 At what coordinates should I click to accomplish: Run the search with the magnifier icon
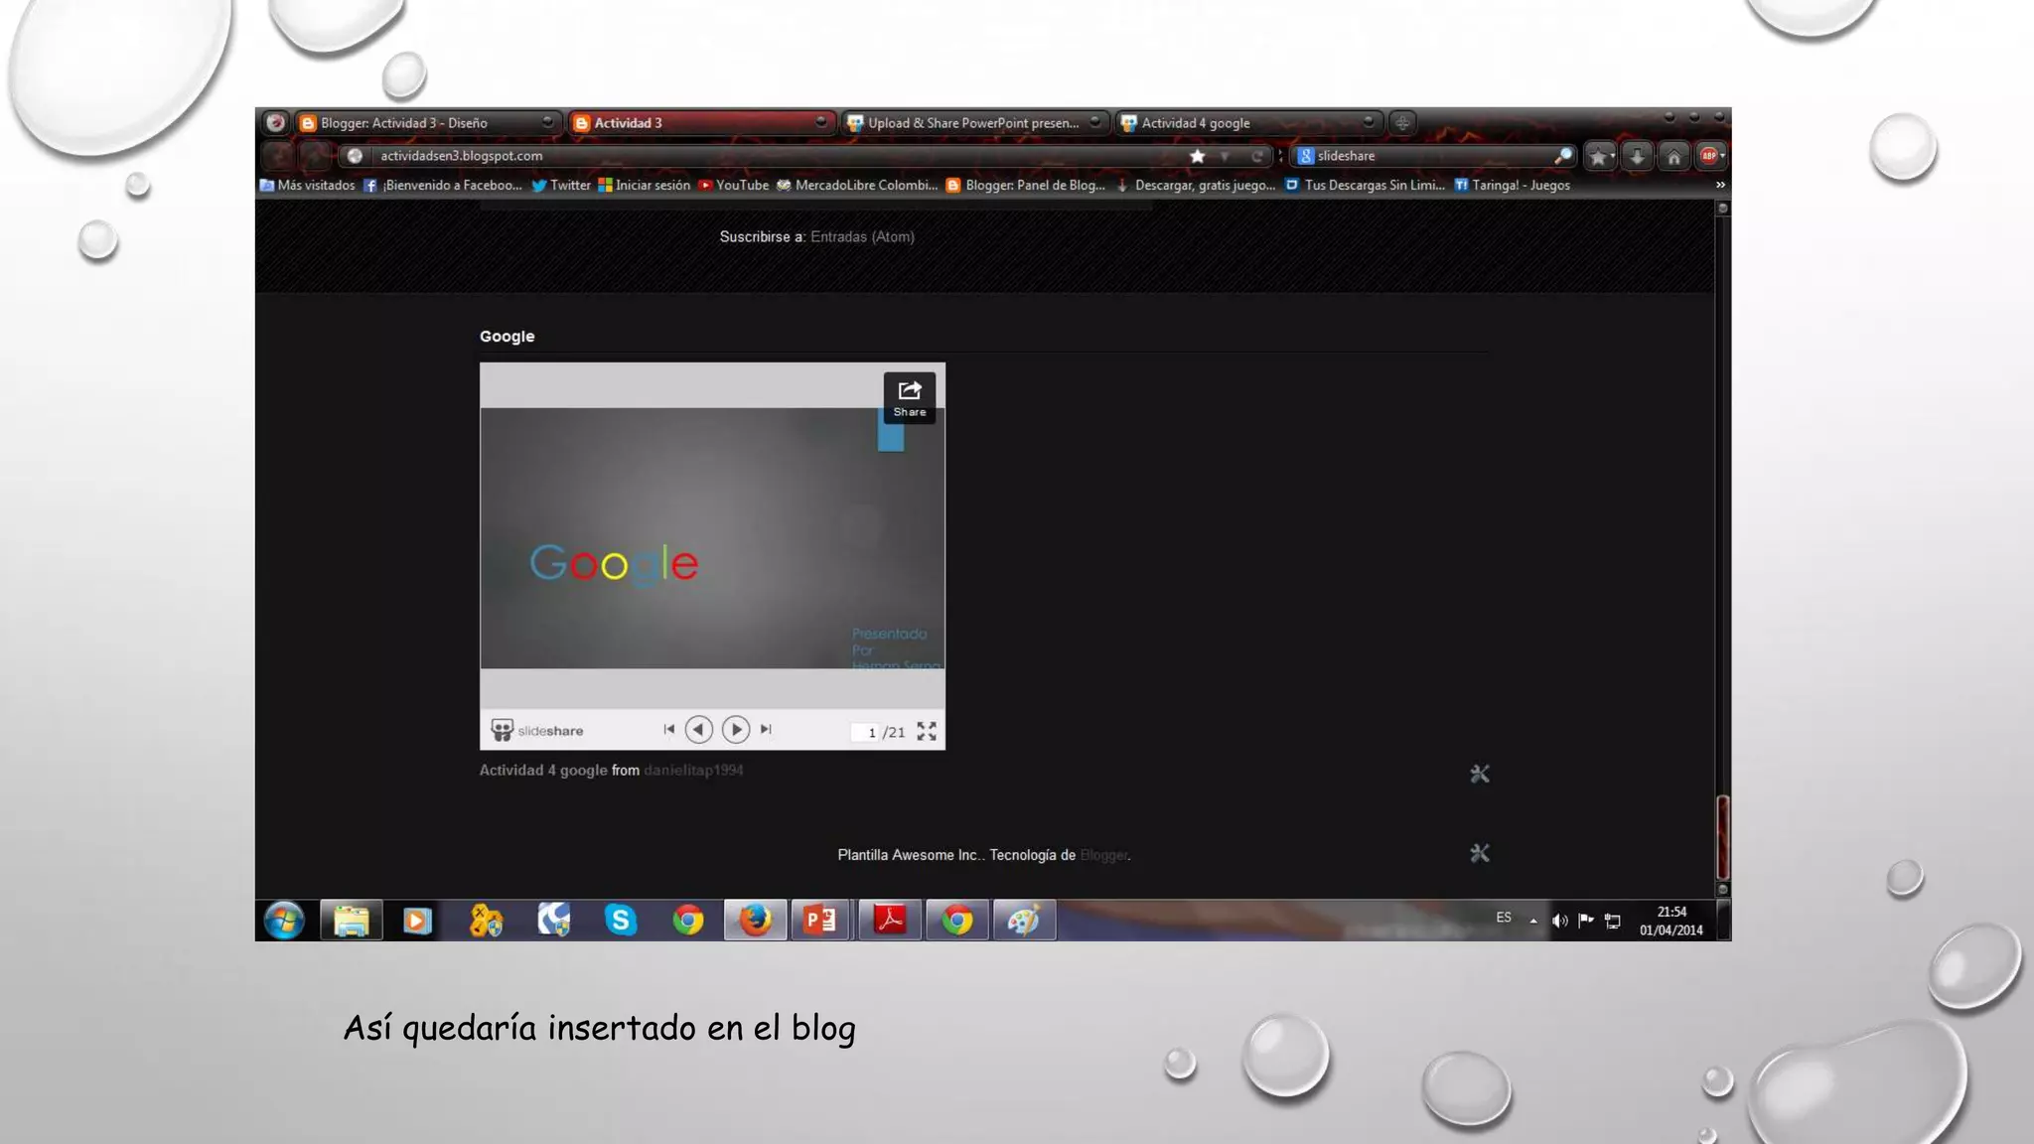[x=1563, y=156]
